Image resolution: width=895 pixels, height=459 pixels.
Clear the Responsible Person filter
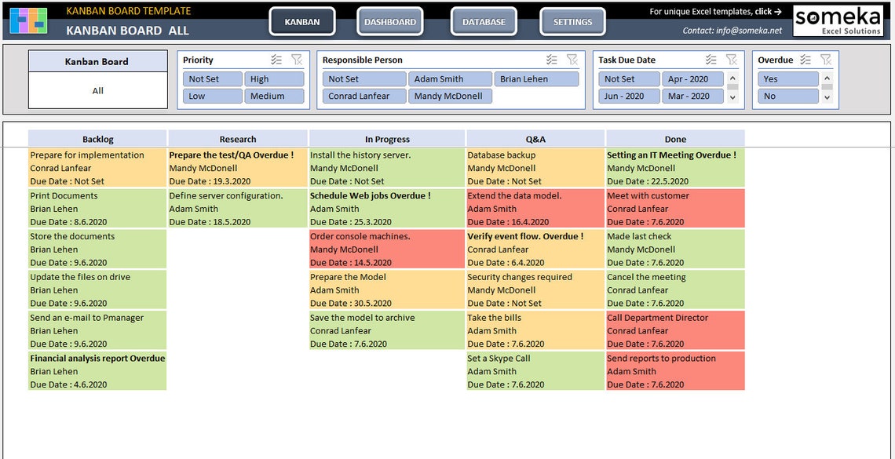pos(572,60)
